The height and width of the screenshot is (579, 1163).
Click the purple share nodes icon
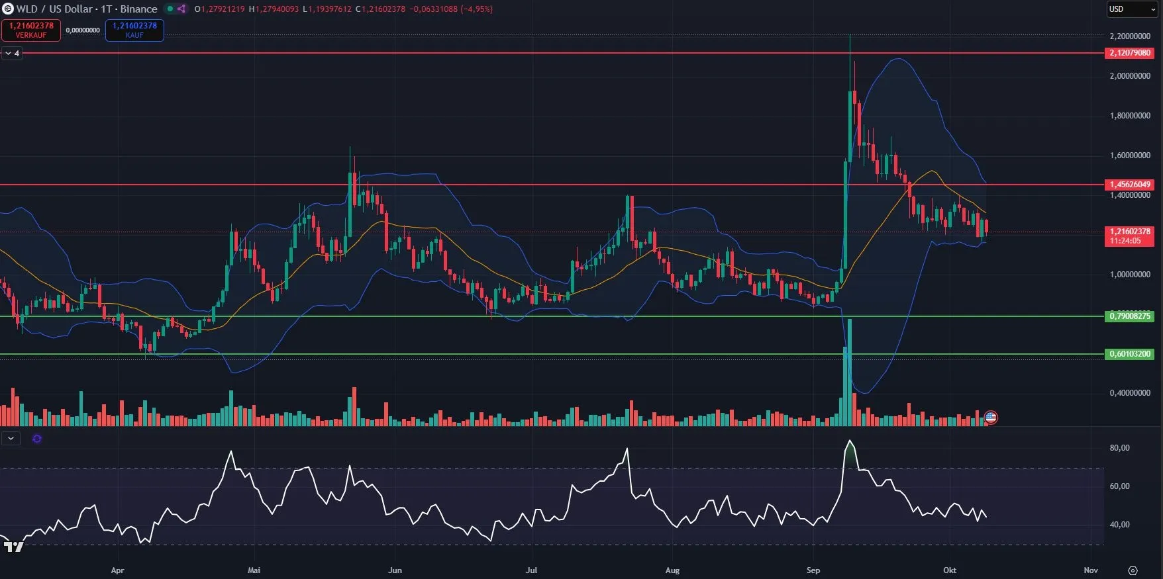pos(181,9)
